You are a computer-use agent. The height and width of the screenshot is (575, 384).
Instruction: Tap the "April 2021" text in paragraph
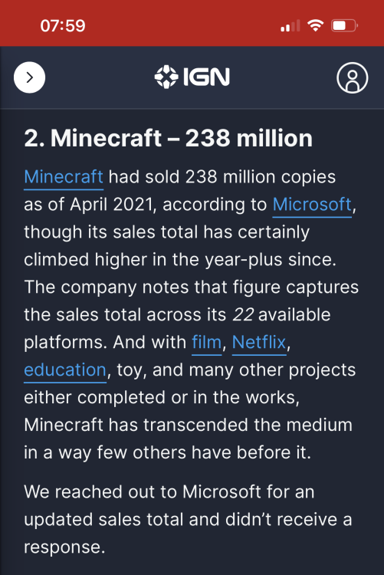111,205
